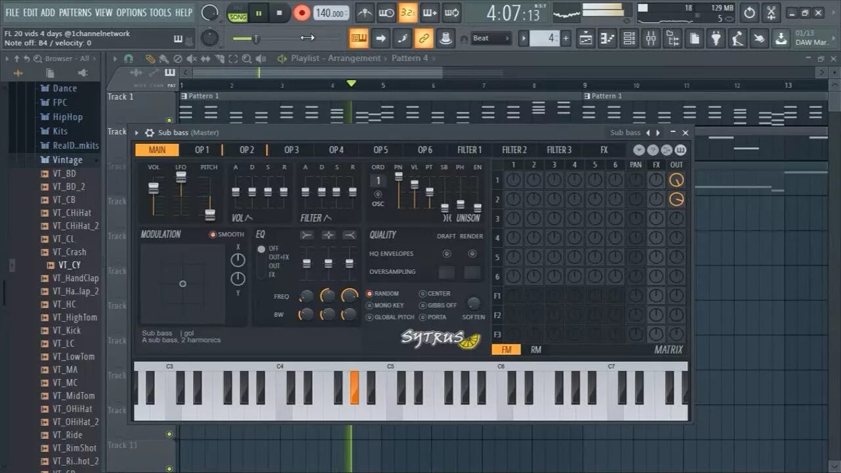Click the Sytrus help question mark icon
This screenshot has width=841, height=473.
pos(652,150)
